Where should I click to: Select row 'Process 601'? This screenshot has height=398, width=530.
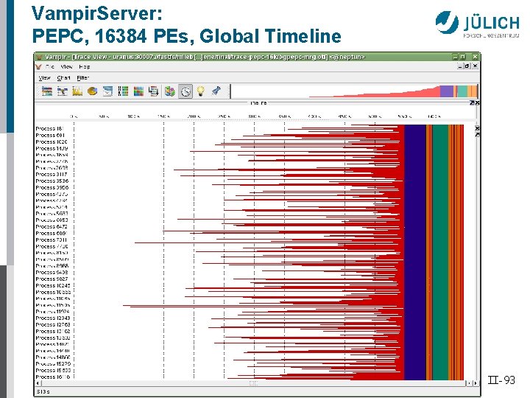tap(50, 135)
